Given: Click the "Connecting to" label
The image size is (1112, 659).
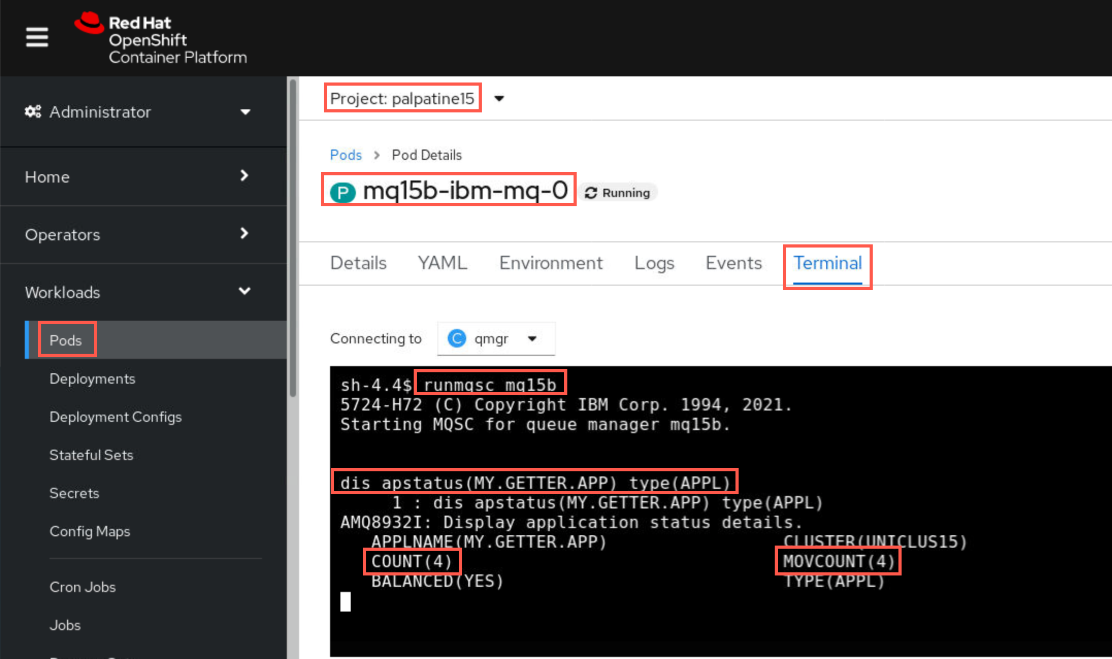Looking at the screenshot, I should tap(376, 338).
